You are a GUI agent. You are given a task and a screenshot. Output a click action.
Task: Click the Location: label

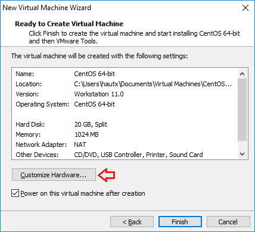(29, 84)
